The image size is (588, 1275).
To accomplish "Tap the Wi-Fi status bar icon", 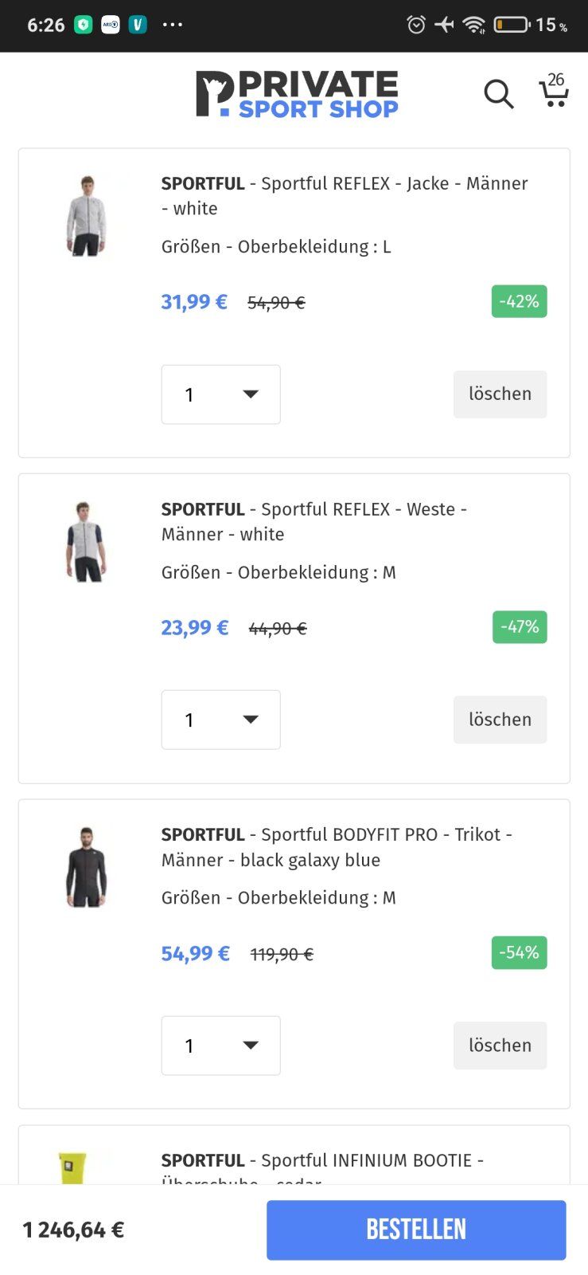I will click(474, 25).
